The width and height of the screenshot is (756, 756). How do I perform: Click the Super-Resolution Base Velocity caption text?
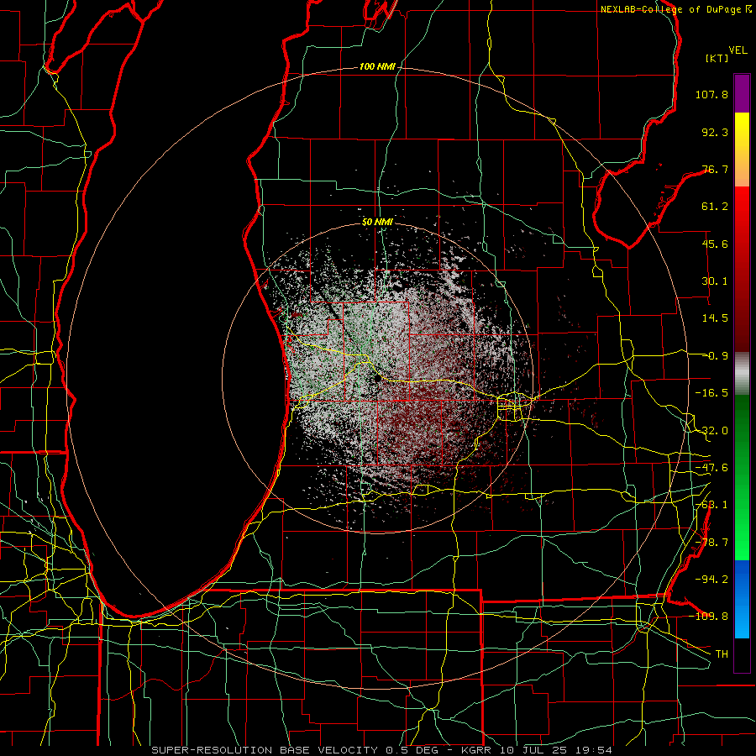coord(382,750)
